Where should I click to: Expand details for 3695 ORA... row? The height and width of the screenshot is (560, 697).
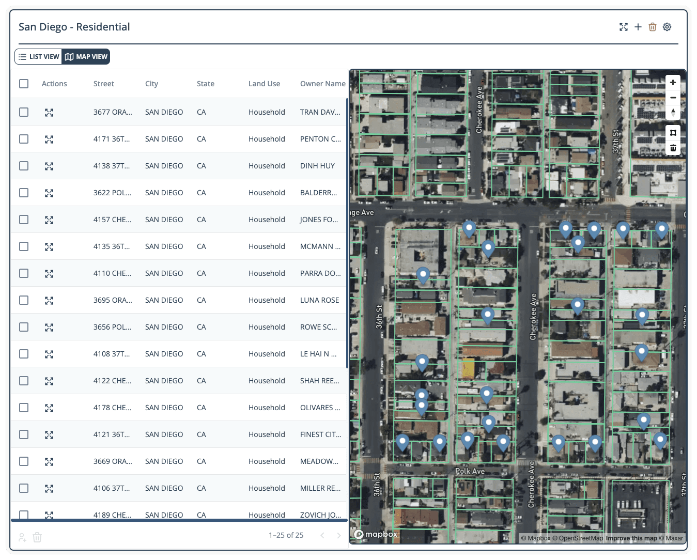pyautogui.click(x=49, y=301)
